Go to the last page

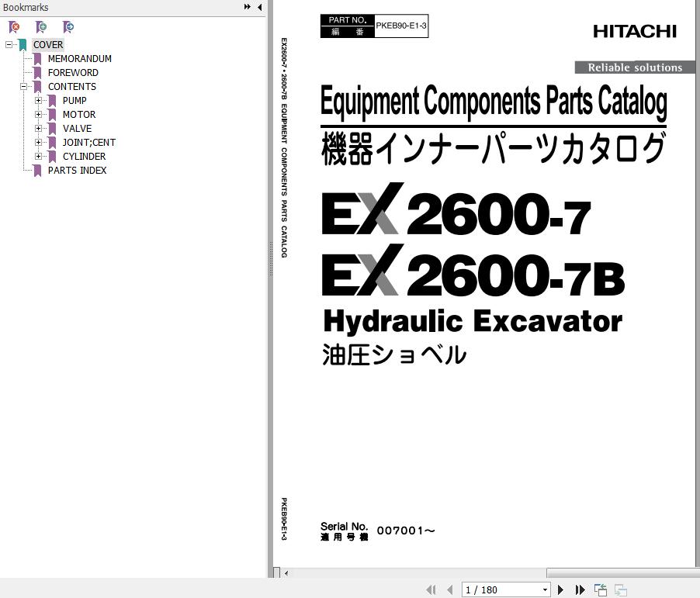pyautogui.click(x=580, y=590)
